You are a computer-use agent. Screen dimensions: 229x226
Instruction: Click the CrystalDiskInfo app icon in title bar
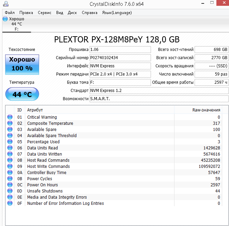click(6, 4)
